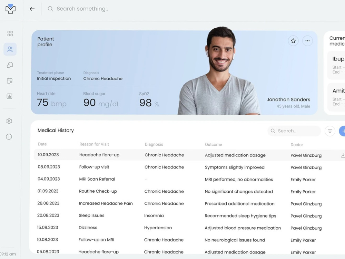Mark patient as favorite with star
Viewport: 345px width, 259px height.
[x=293, y=41]
